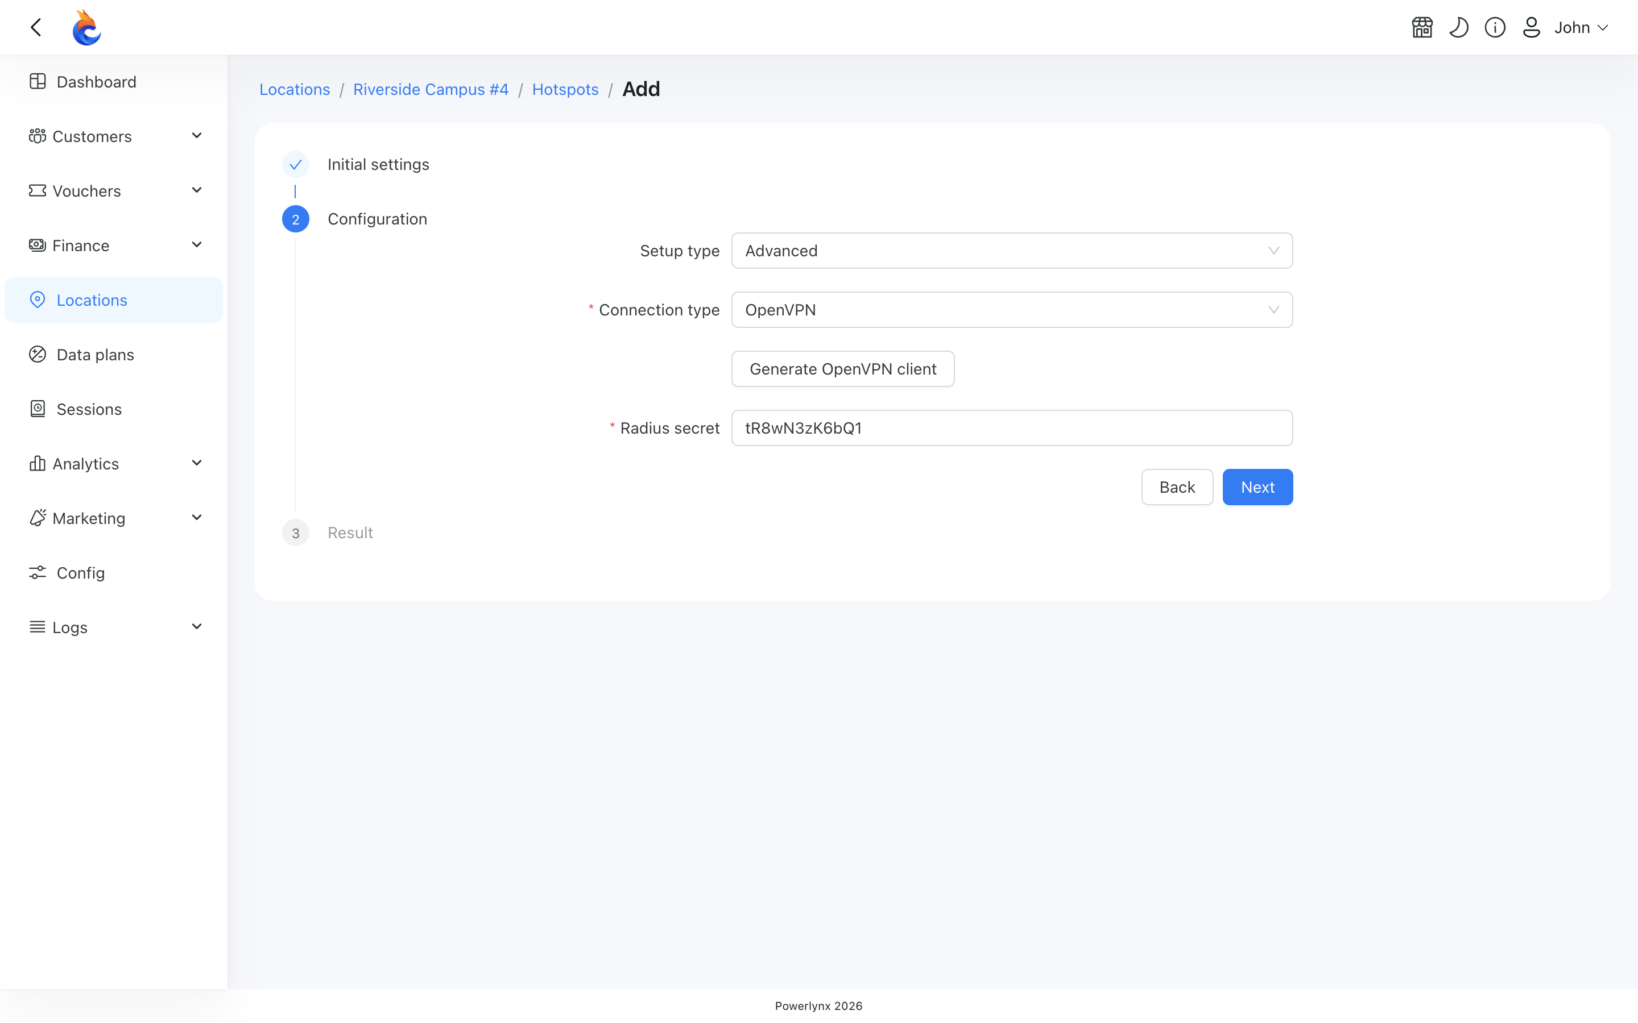
Task: Click the Config sliders icon
Action: (37, 572)
